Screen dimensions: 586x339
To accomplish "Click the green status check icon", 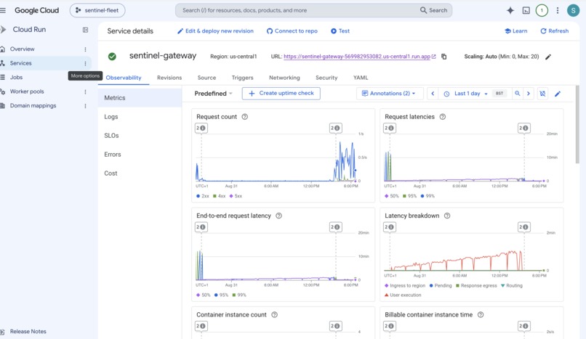I will coord(112,57).
